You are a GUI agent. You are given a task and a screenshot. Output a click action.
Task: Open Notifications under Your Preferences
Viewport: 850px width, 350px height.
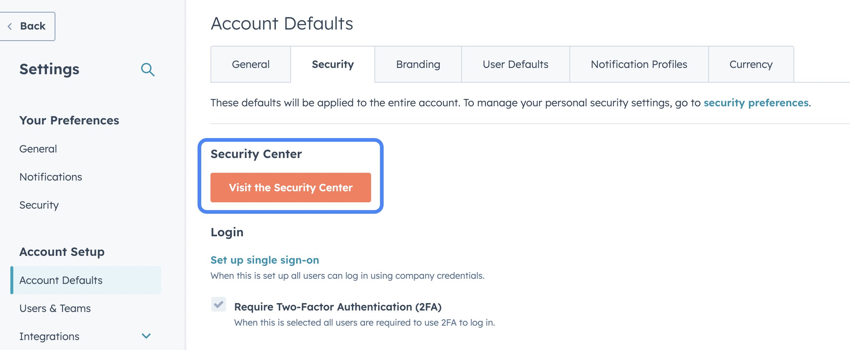tap(51, 176)
